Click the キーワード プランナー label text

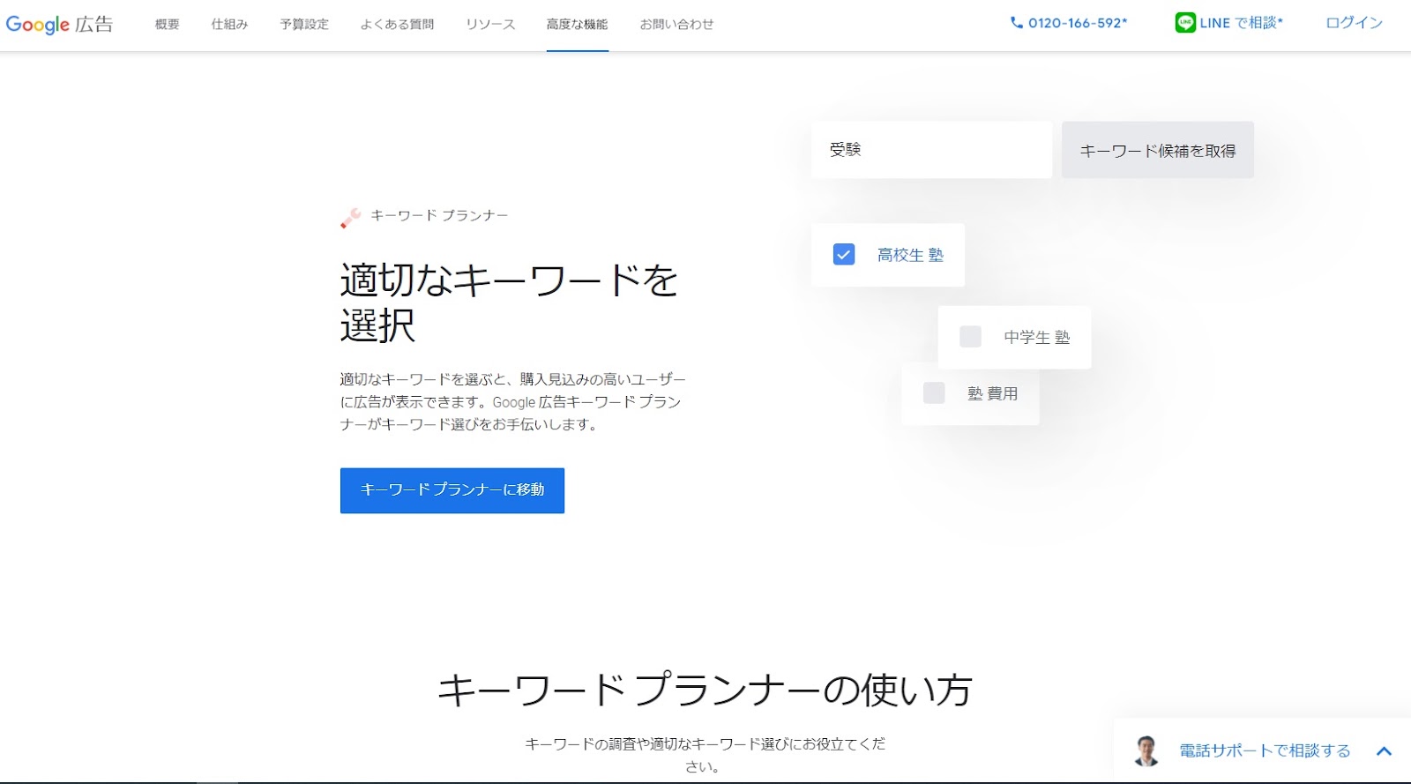439,215
